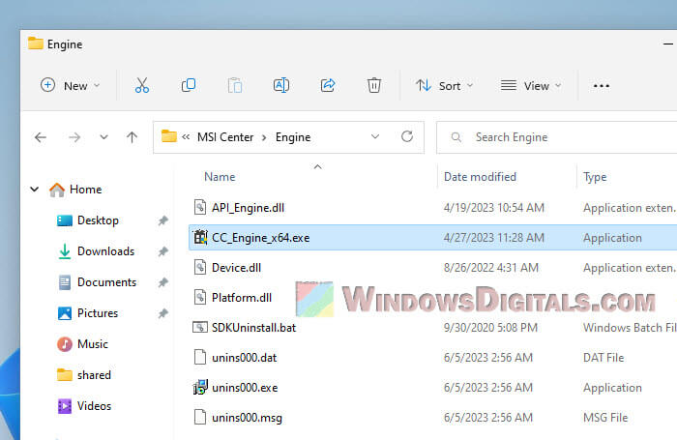Click the Cut scissors icon

(x=142, y=85)
